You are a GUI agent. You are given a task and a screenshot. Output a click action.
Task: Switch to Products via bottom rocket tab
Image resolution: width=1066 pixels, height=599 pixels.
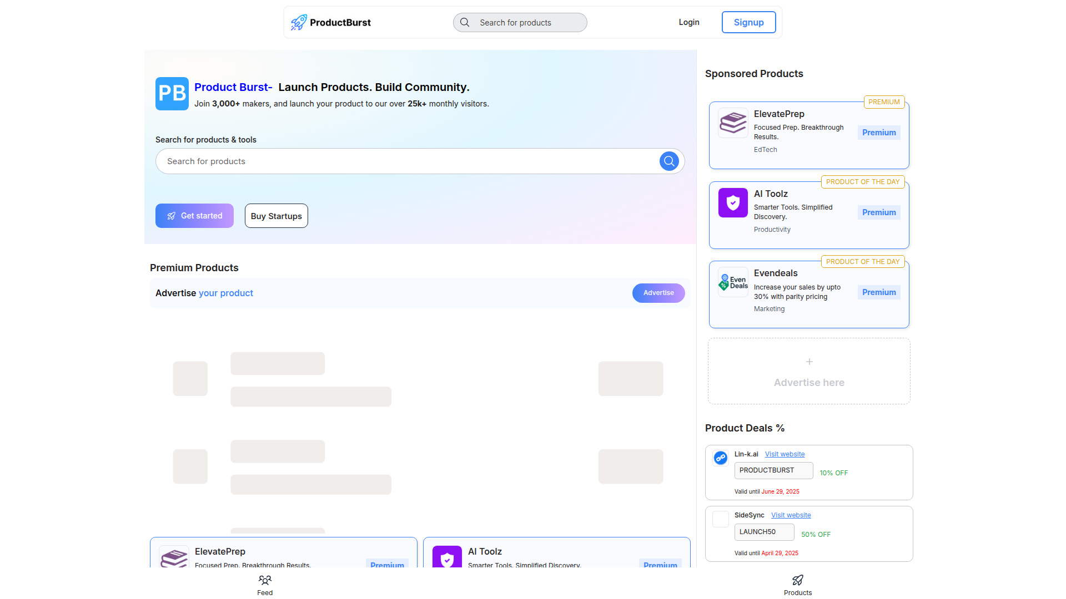click(798, 585)
